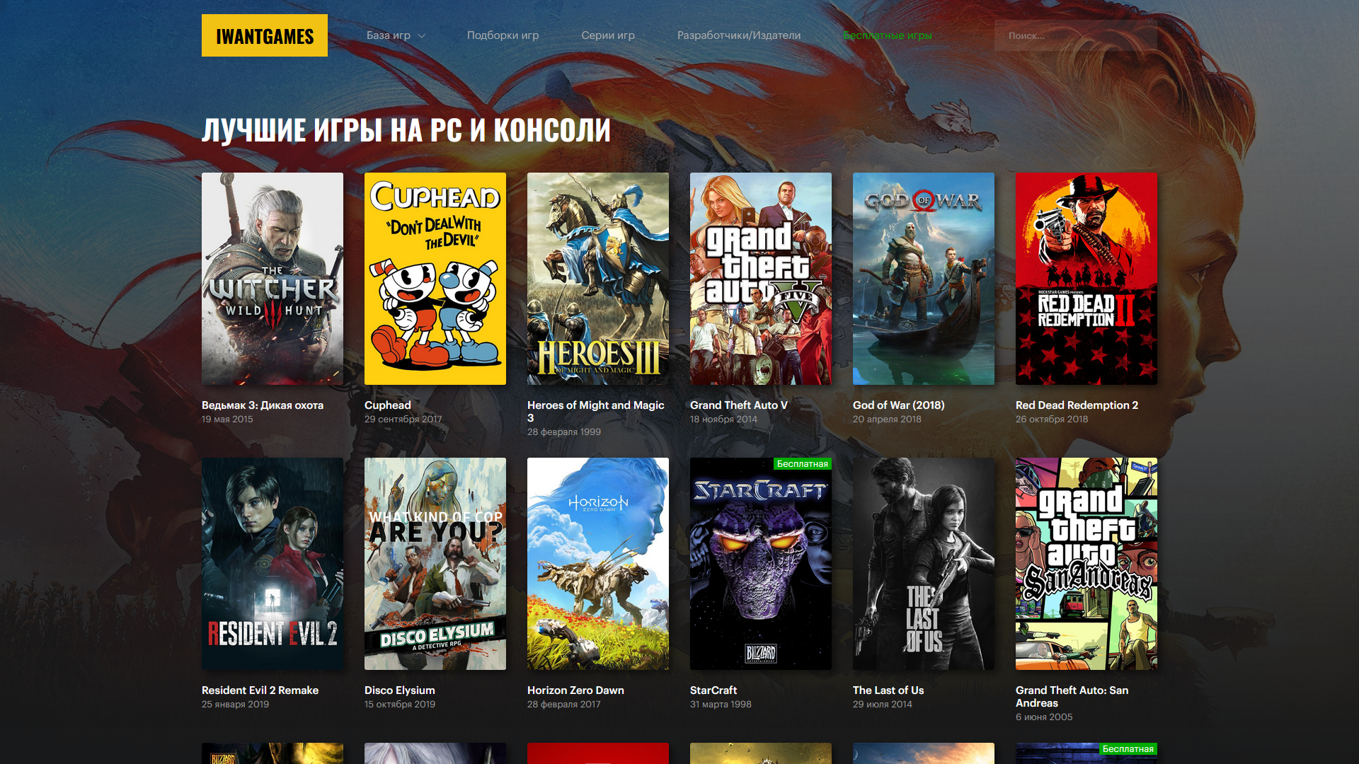This screenshot has height=764, width=1359.
Task: Open Heroes III cover image
Action: (598, 279)
